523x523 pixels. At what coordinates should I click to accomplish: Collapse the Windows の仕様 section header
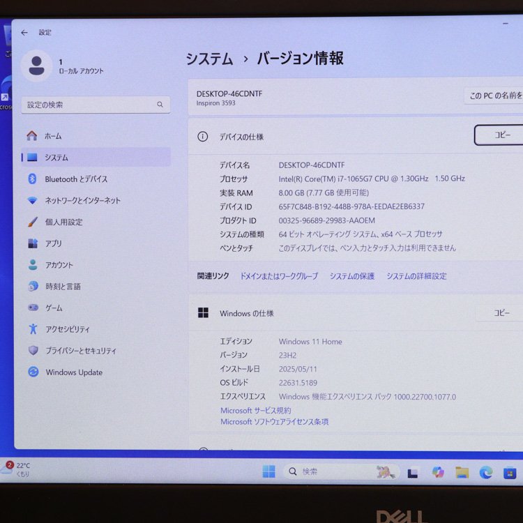(355, 313)
